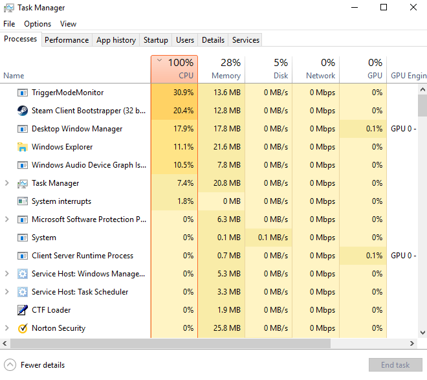Click the 20.4% CPU value
427x380 pixels.
(x=183, y=111)
